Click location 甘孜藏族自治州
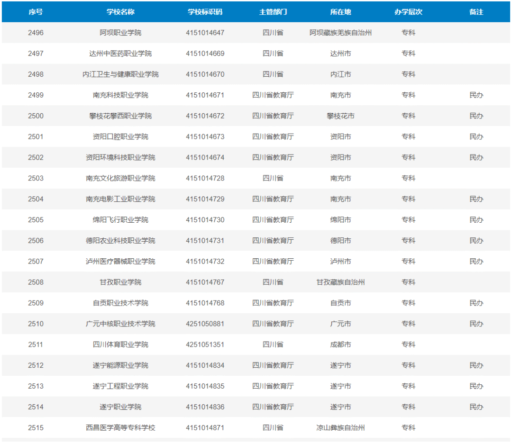 340,282
